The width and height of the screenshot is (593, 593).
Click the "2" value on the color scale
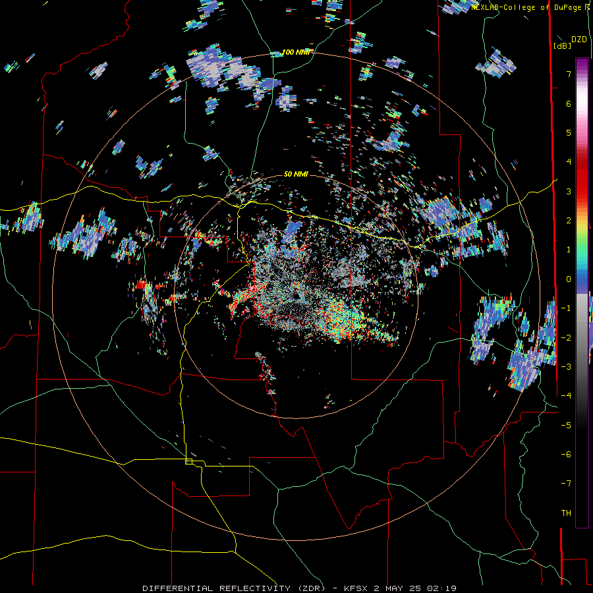pos(569,221)
